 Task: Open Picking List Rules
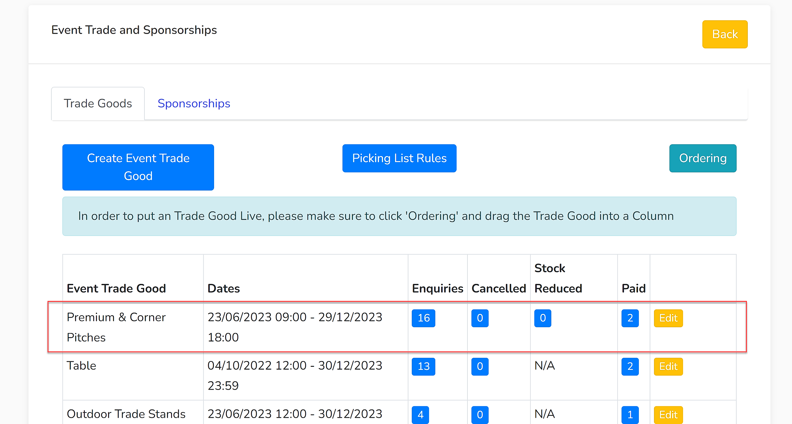tap(399, 158)
